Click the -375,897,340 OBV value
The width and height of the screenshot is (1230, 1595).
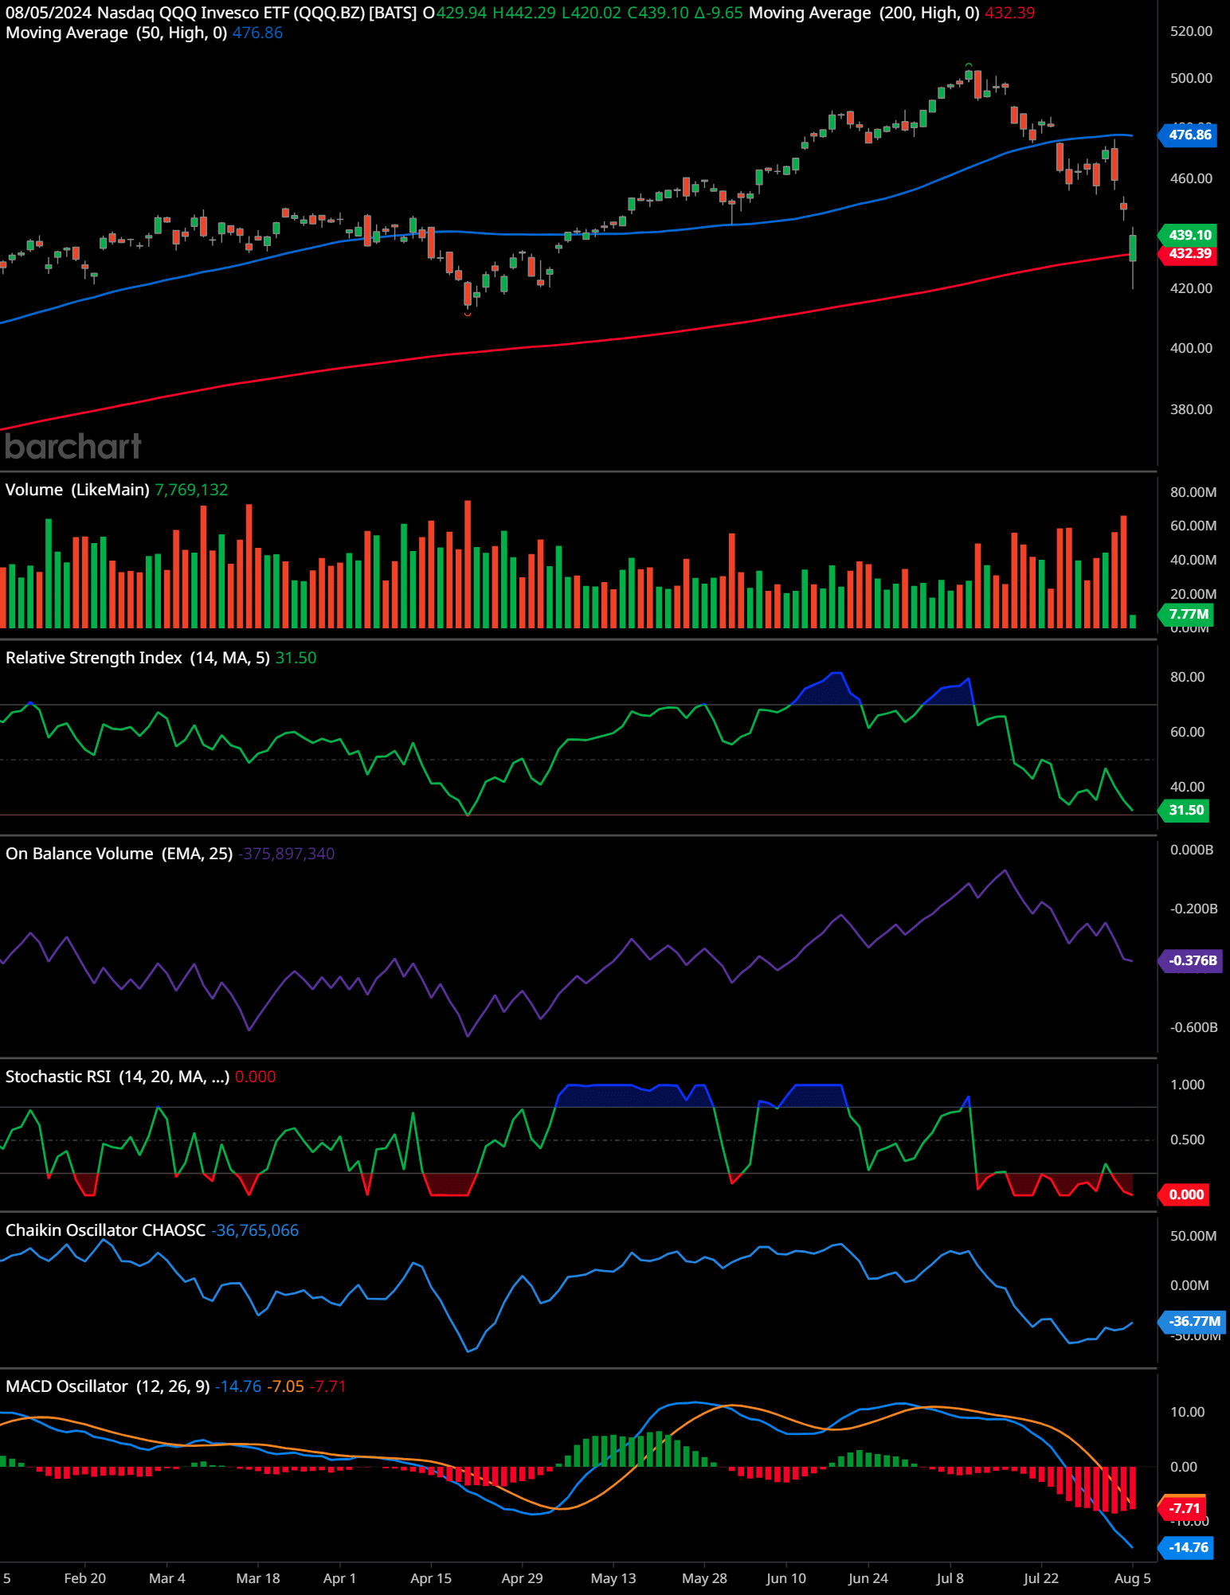pos(286,854)
